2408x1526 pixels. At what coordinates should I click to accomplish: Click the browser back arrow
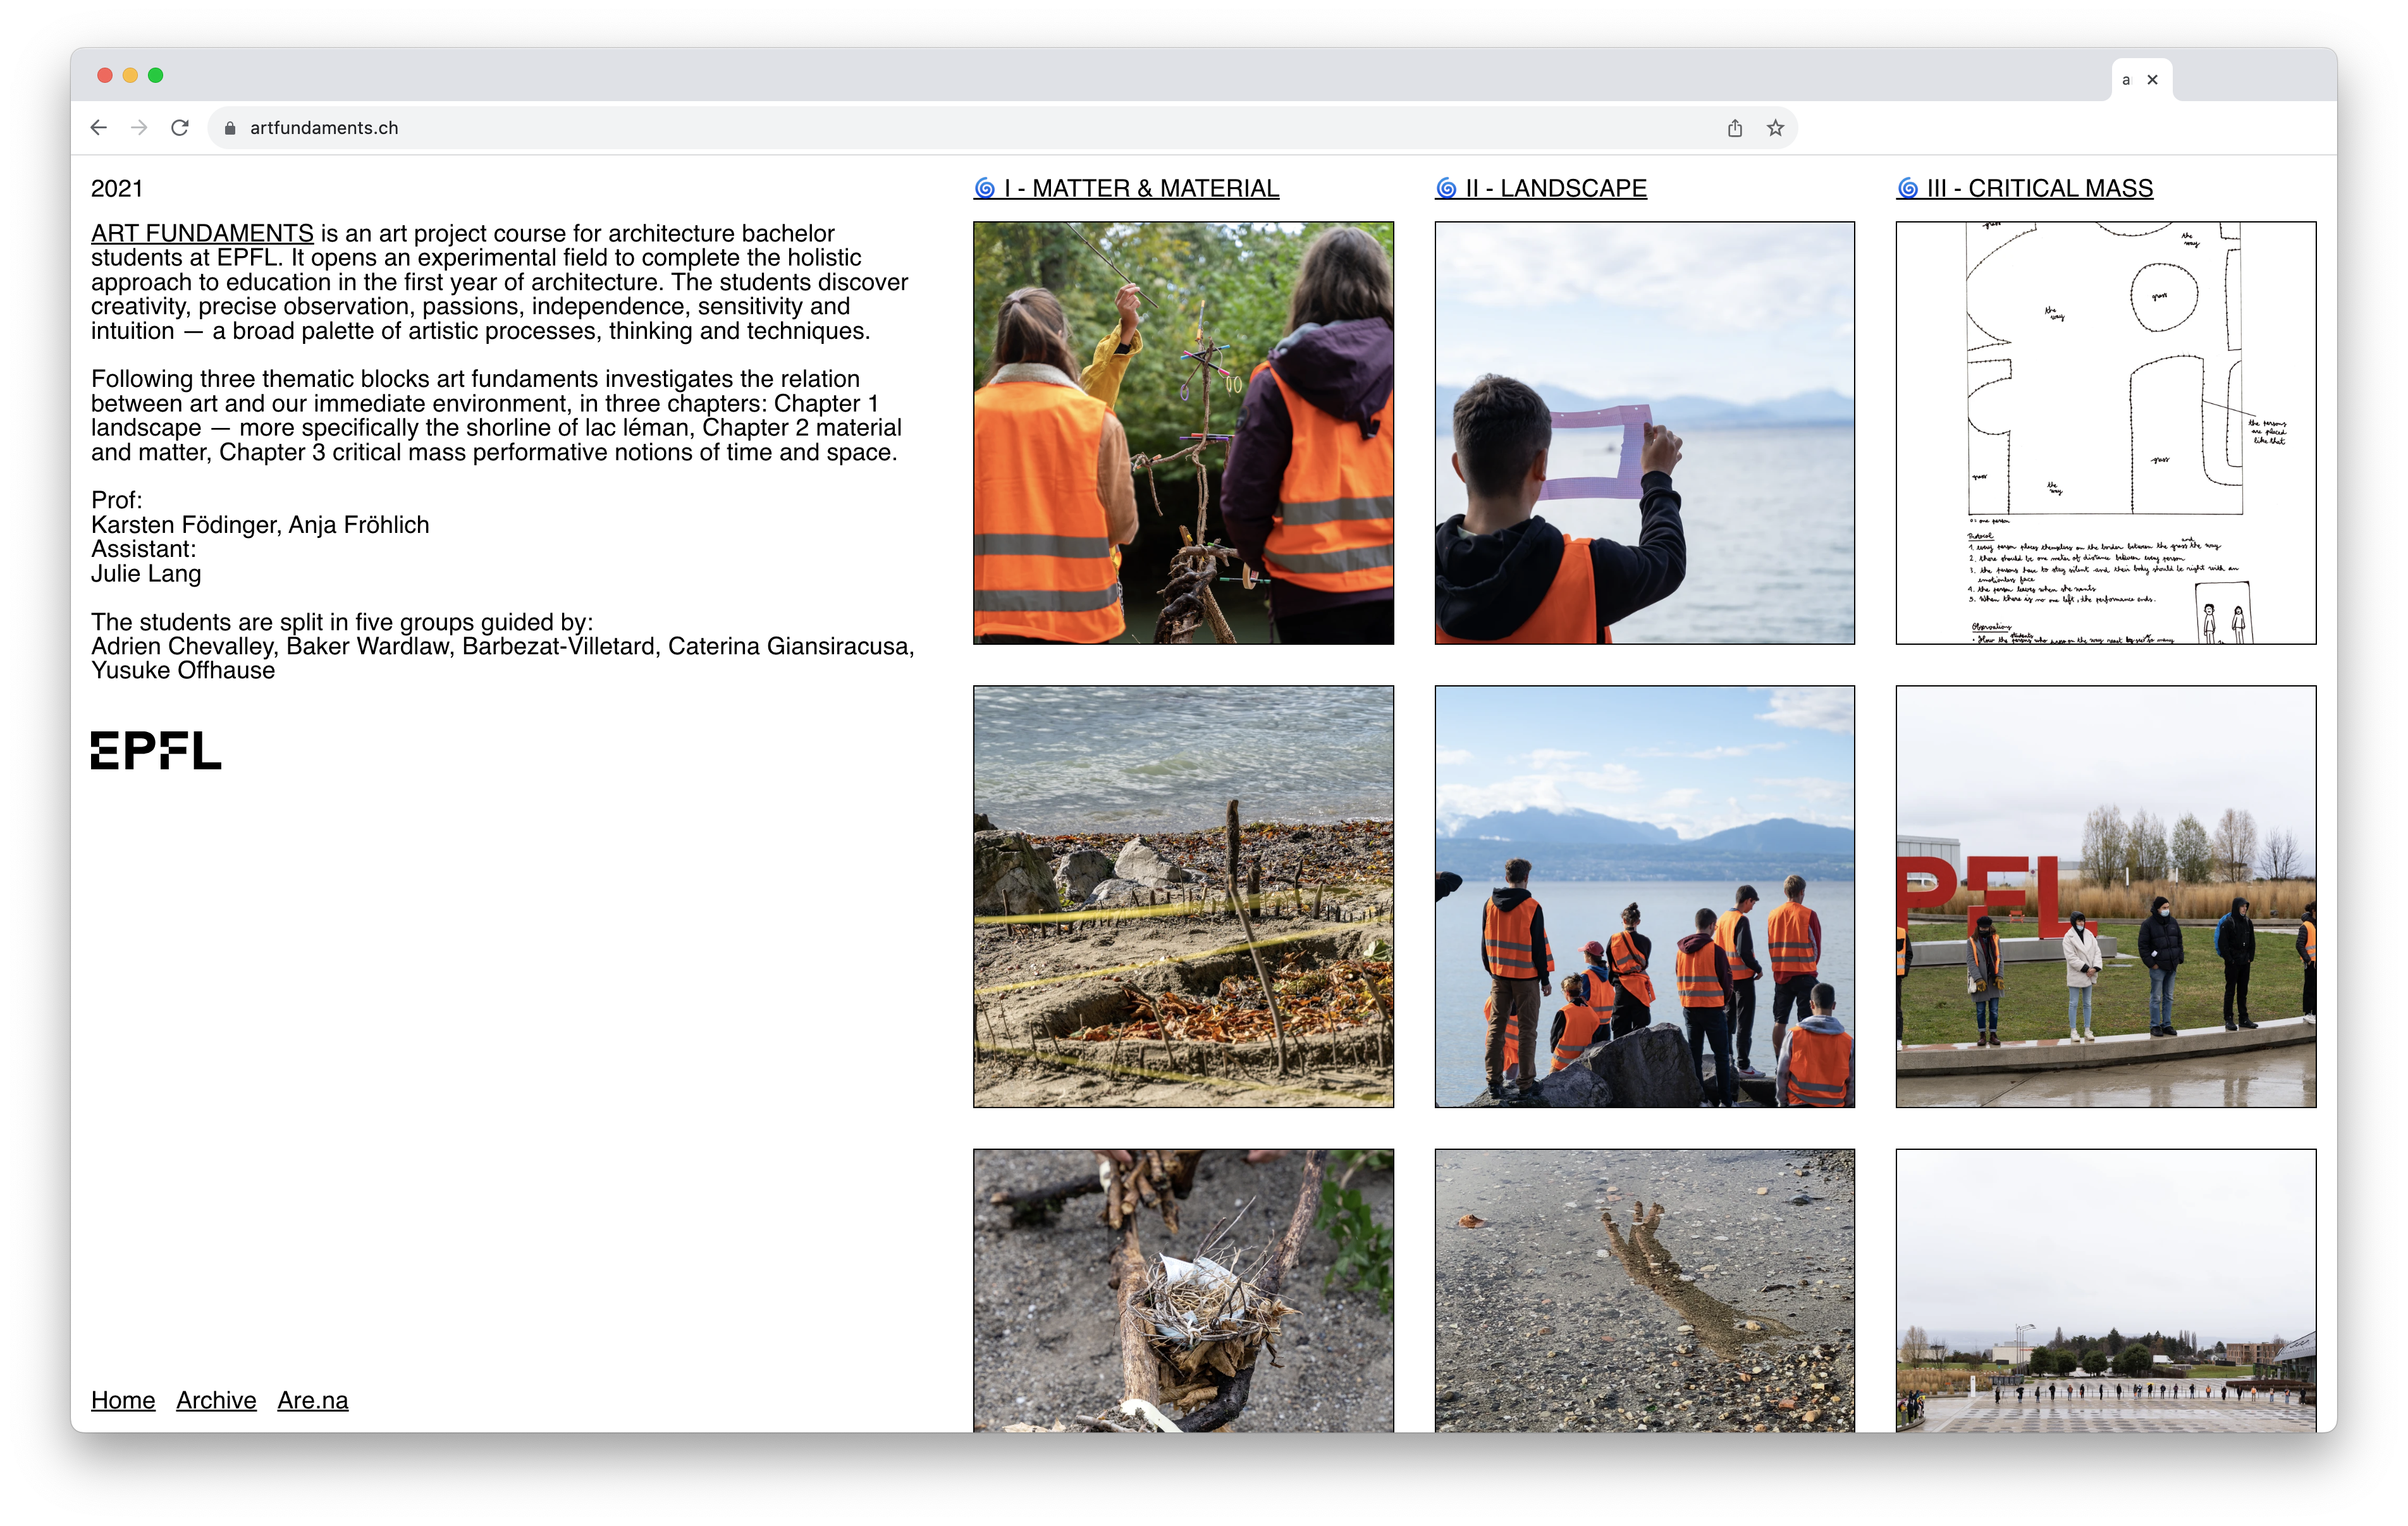98,128
